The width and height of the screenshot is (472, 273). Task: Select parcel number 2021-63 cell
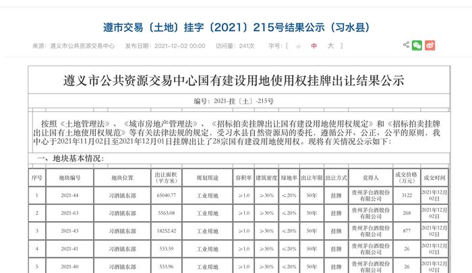click(69, 212)
